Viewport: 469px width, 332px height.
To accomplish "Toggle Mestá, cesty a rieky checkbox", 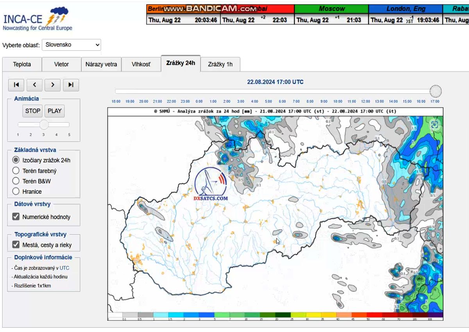I will click(x=16, y=245).
